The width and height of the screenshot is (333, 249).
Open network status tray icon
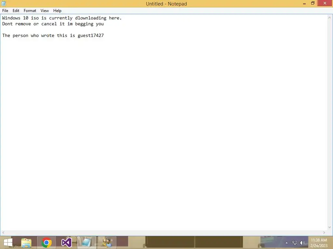pos(294,243)
